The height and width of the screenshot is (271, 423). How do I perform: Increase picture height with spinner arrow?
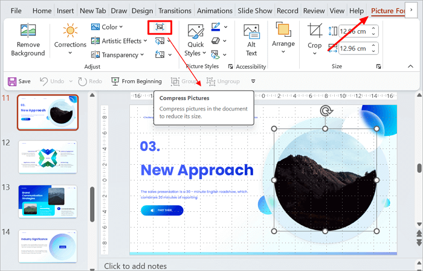point(373,27)
